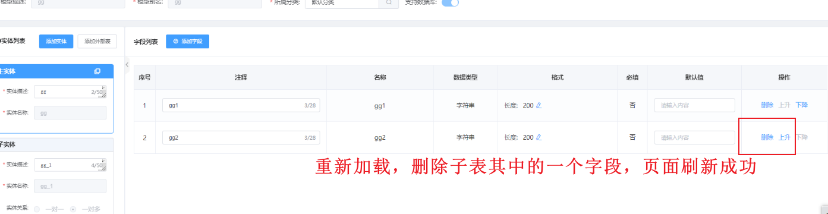The width and height of the screenshot is (828, 214).
Task: Select the 子实体 panel header
Action: (56, 144)
